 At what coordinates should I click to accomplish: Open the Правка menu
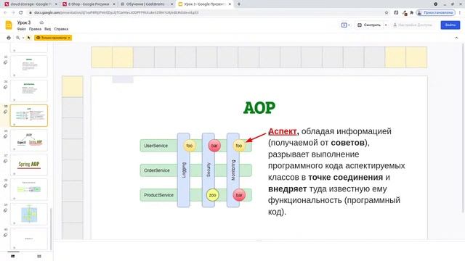[x=35, y=29]
